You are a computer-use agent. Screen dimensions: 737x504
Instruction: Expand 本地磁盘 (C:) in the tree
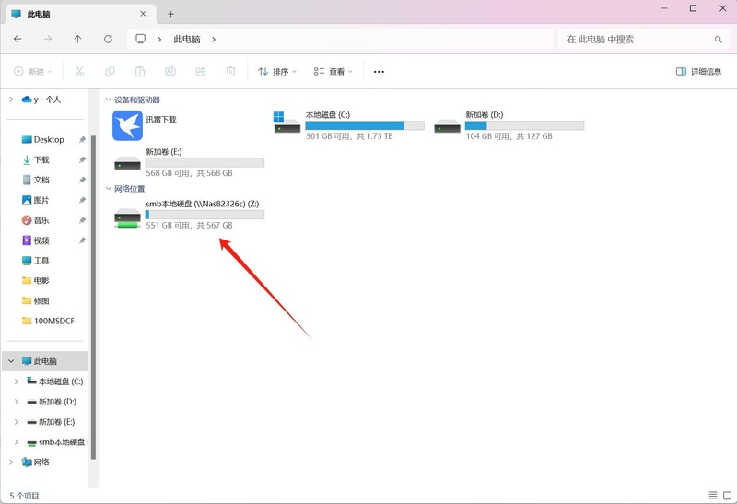17,381
